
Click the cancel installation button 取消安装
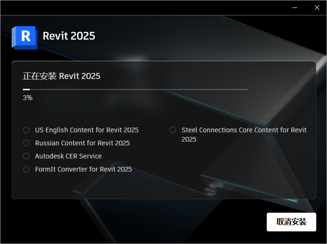click(291, 222)
